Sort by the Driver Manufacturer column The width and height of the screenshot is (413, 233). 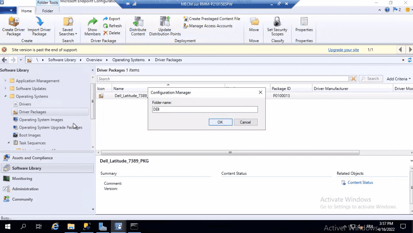pos(353,88)
